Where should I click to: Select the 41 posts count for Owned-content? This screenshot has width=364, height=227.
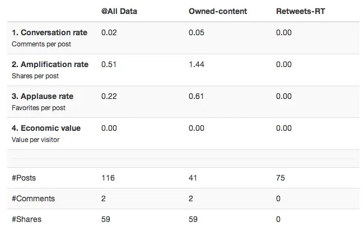coord(194,178)
